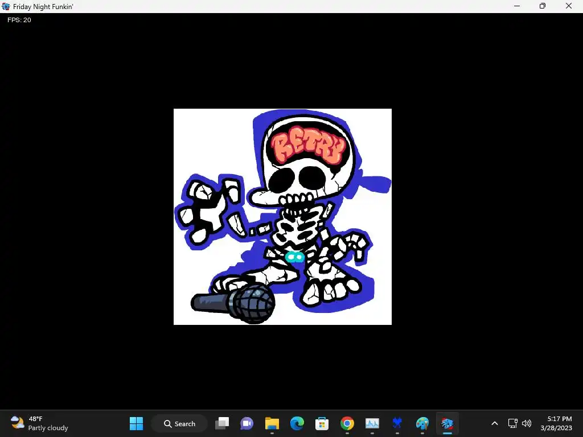The height and width of the screenshot is (437, 583).
Task: Open network settings tray icon
Action: click(513, 423)
